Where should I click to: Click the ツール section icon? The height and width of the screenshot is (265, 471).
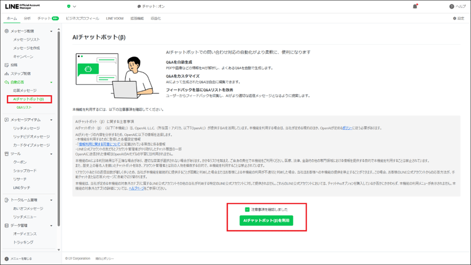click(x=6, y=154)
